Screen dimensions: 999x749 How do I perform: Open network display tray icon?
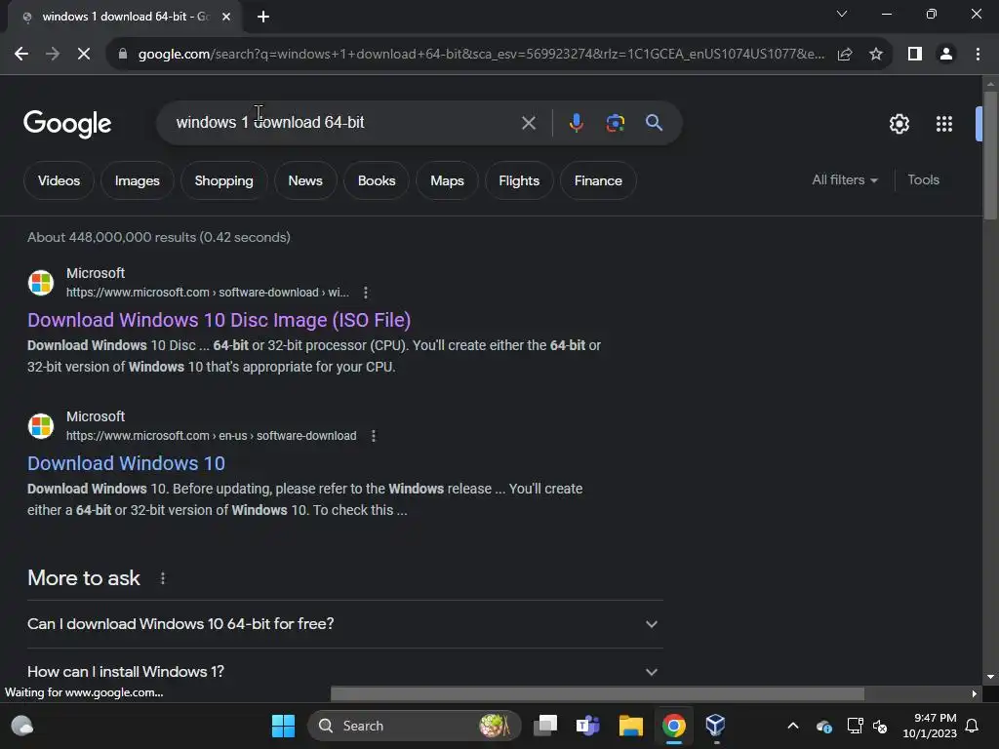pos(855,726)
